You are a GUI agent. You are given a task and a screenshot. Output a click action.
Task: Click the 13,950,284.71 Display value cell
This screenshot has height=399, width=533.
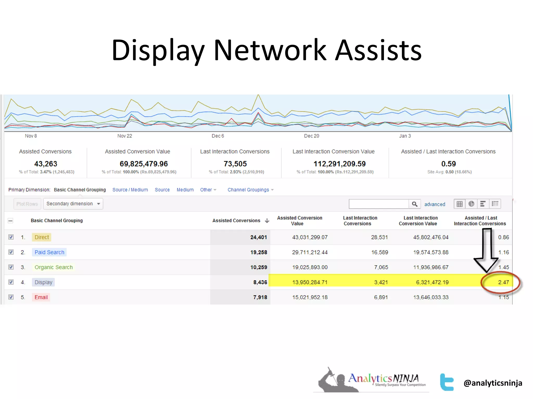(x=310, y=282)
